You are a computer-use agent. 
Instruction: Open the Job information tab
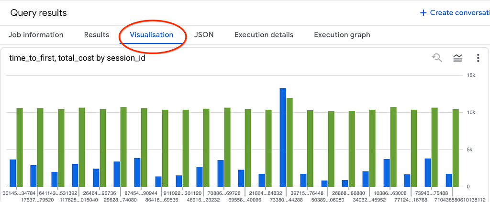click(x=35, y=34)
